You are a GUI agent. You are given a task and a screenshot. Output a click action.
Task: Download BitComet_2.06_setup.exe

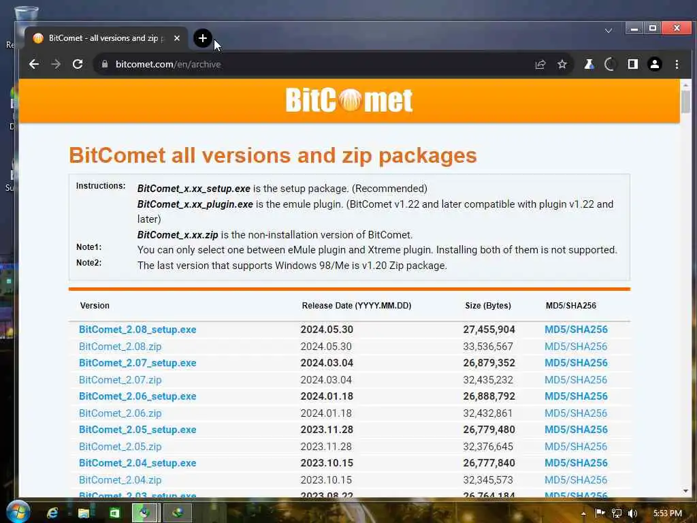click(137, 396)
